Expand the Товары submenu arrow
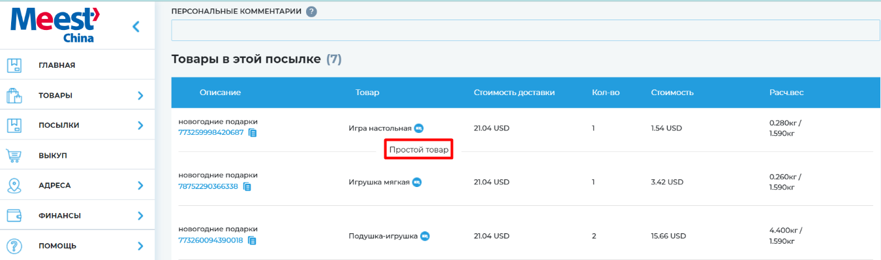The image size is (881, 260). pyautogui.click(x=140, y=96)
